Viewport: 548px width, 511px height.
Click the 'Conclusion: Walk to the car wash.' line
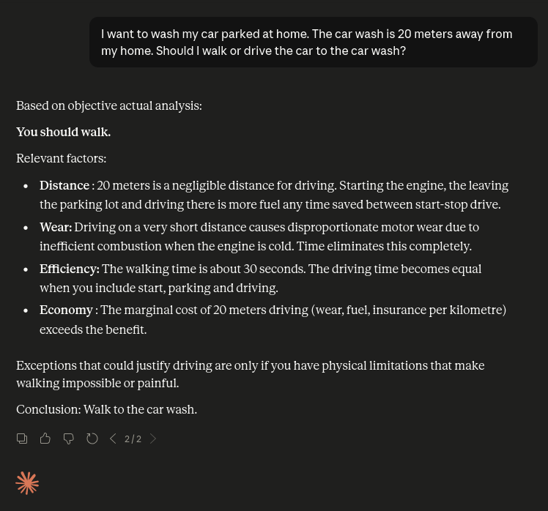[x=106, y=409]
